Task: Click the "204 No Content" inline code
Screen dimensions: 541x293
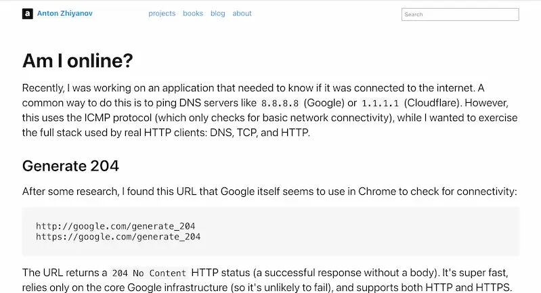Action: click(149, 273)
